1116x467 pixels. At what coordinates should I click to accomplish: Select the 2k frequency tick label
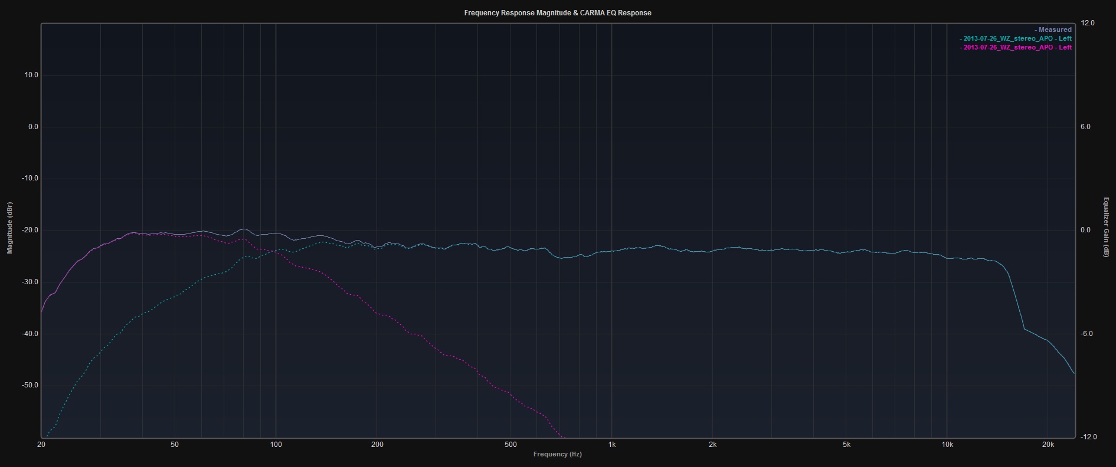point(713,445)
